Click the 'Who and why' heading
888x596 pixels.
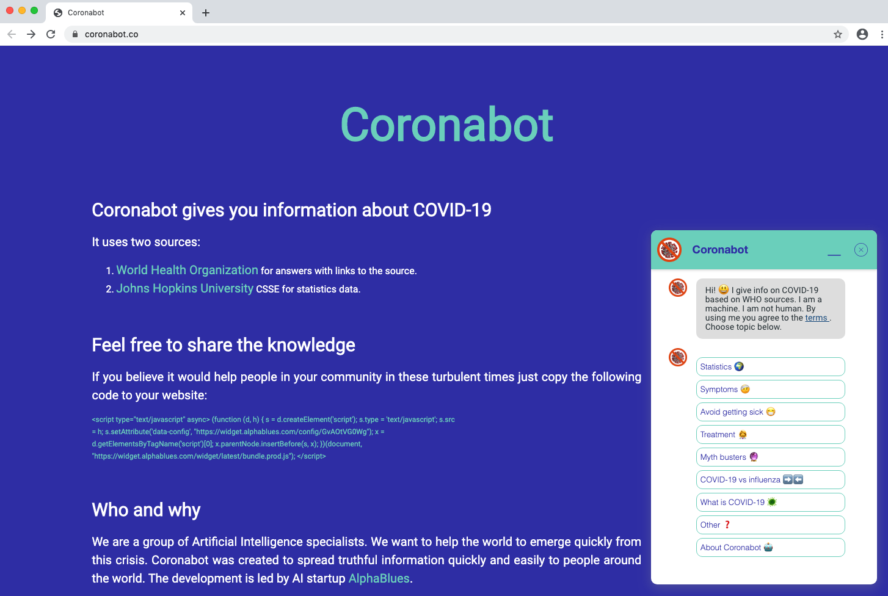pos(146,510)
